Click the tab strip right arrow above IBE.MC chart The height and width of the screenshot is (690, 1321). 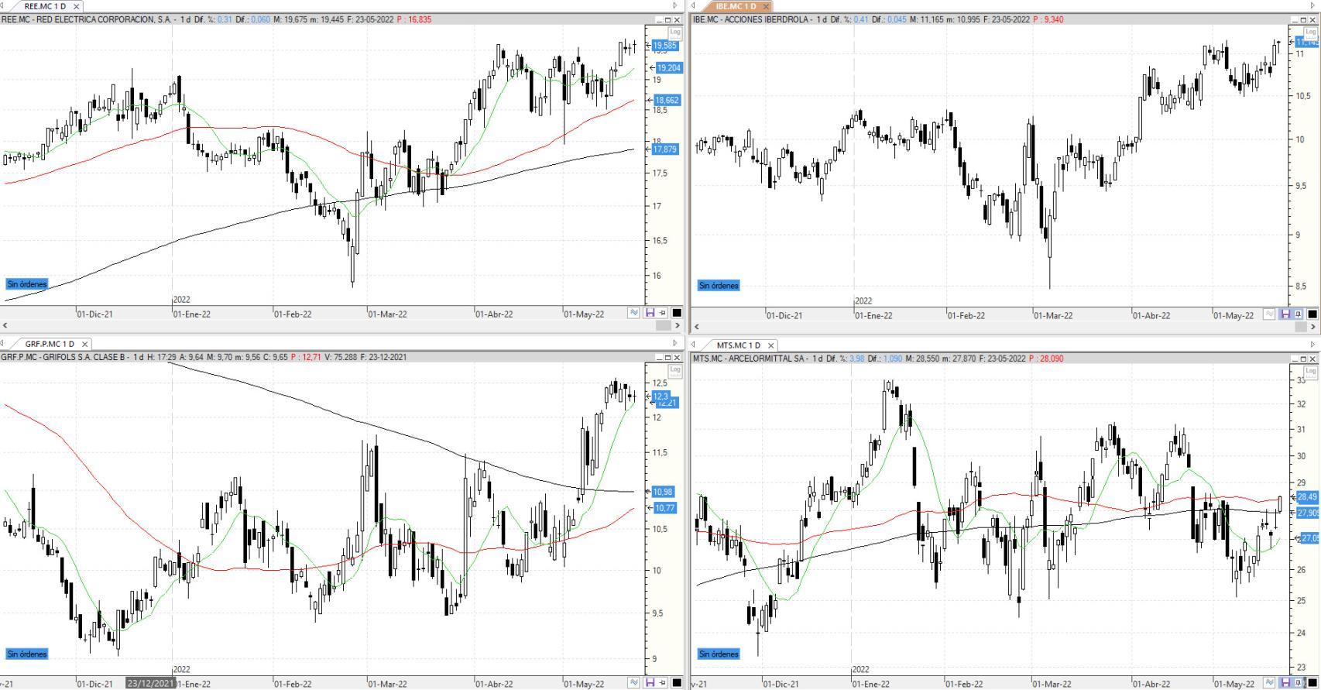click(x=1312, y=5)
